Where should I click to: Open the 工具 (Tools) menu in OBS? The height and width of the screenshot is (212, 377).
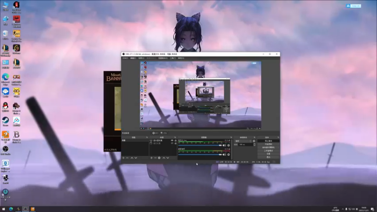(x=172, y=58)
